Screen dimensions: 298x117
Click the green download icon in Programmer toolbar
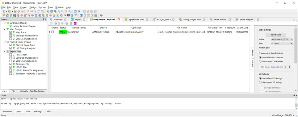71,23
